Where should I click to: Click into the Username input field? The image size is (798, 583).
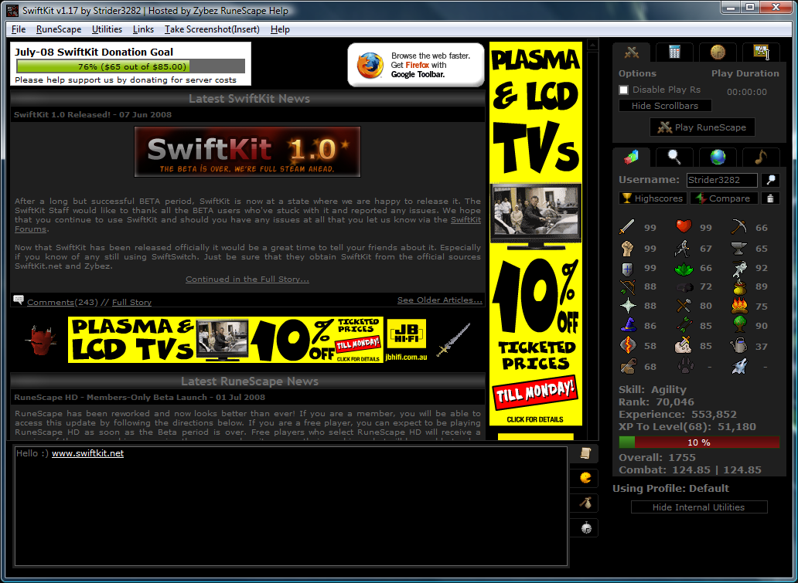pyautogui.click(x=721, y=180)
